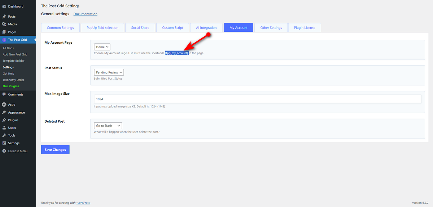Click the Max Image Size input field

pyautogui.click(x=258, y=99)
